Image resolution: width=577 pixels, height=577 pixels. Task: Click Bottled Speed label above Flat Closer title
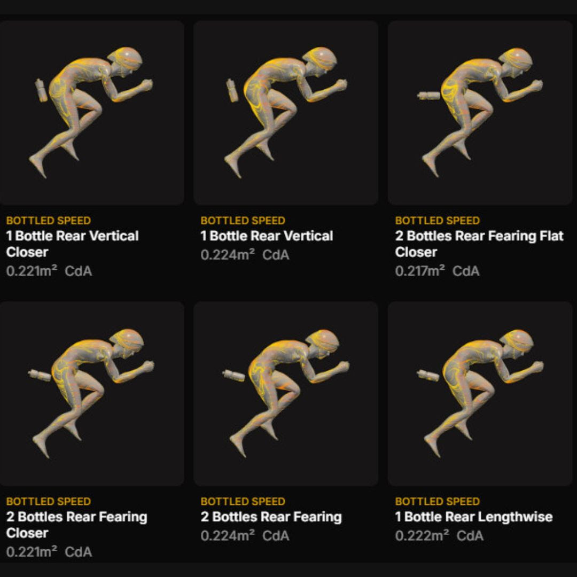pyautogui.click(x=438, y=221)
